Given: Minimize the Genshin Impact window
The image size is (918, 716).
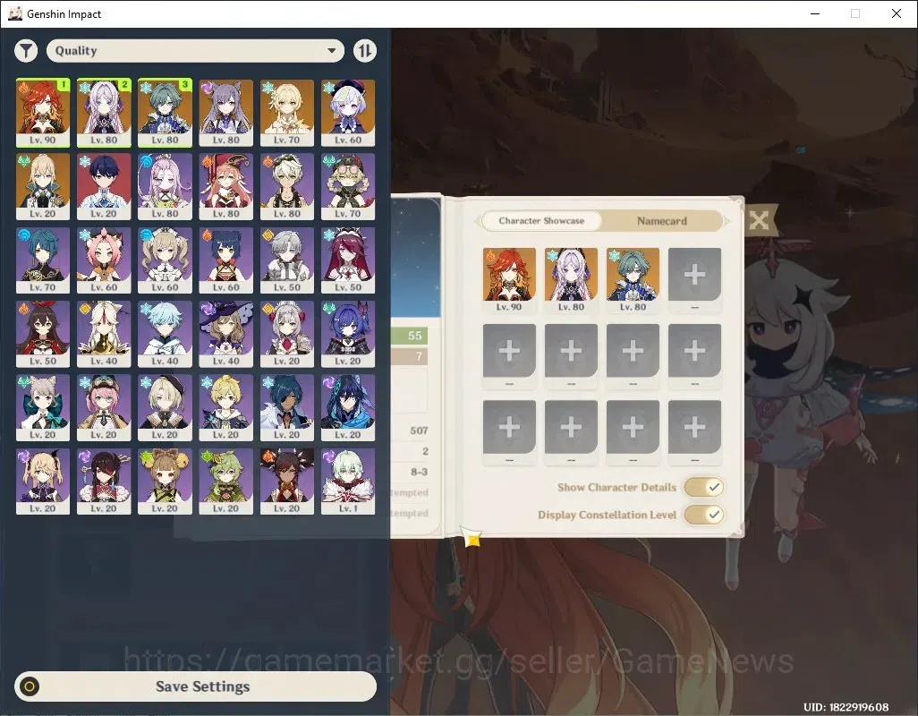Looking at the screenshot, I should pos(815,13).
